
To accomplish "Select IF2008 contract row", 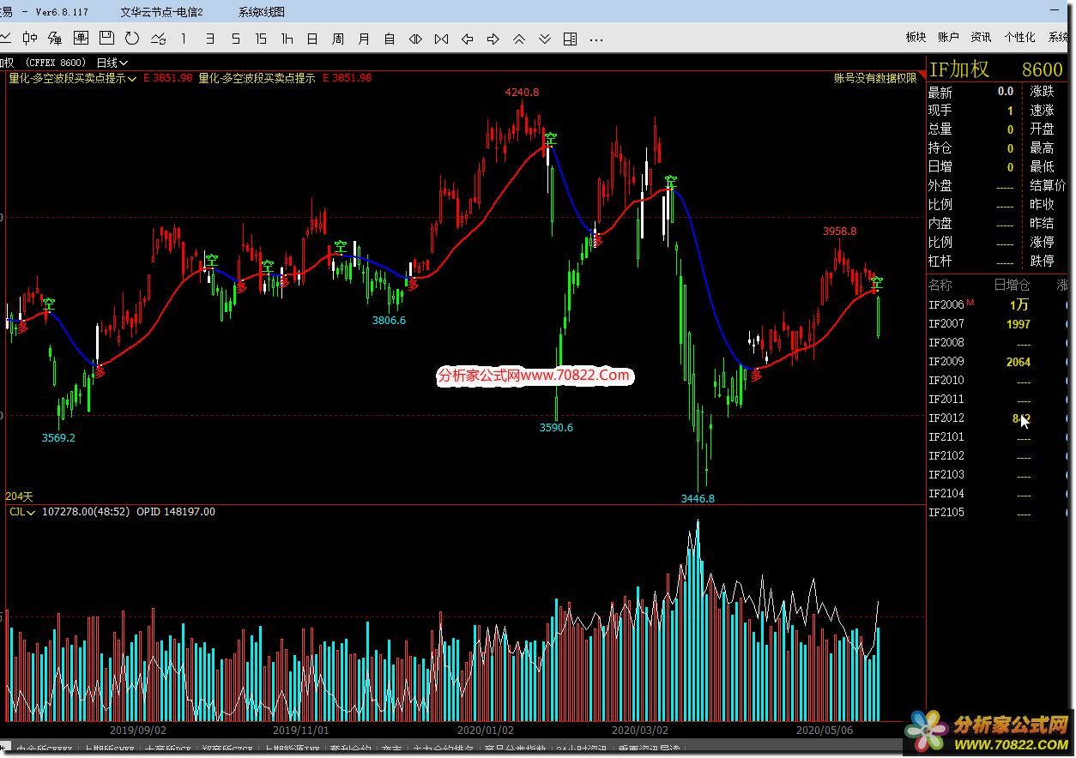I will (x=997, y=342).
